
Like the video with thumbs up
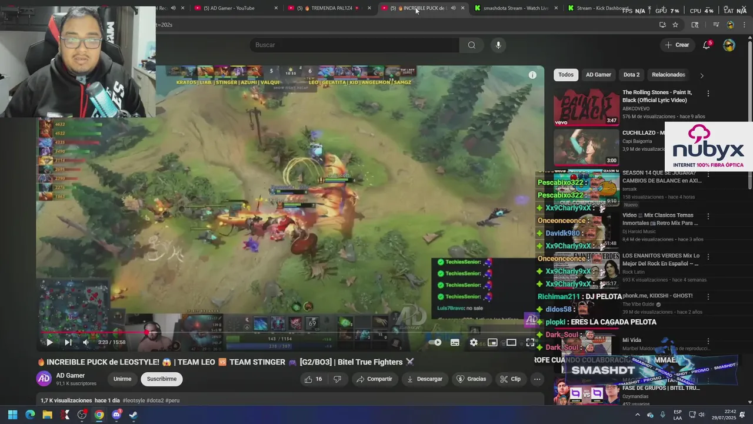[314, 379]
